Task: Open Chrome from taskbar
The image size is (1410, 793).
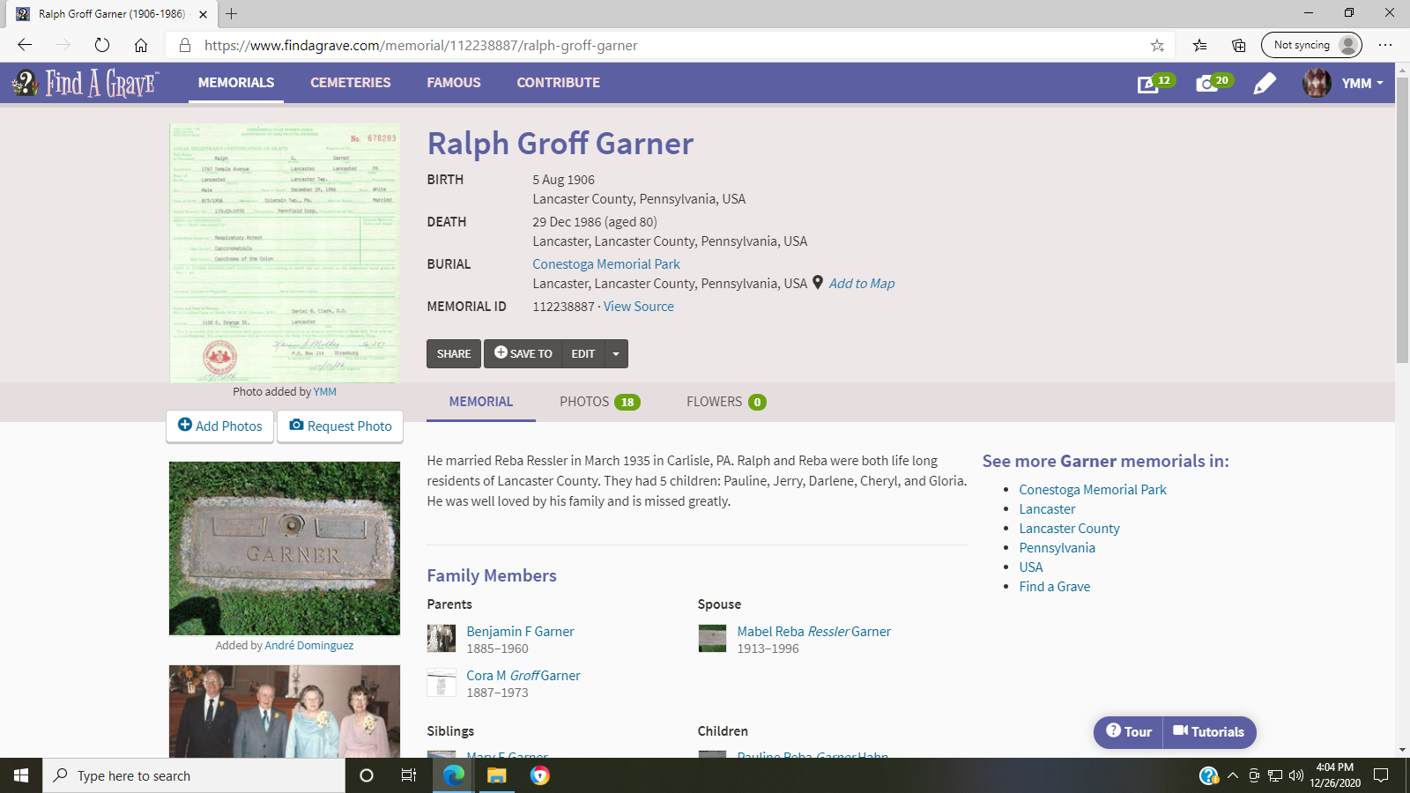Action: pos(539,775)
